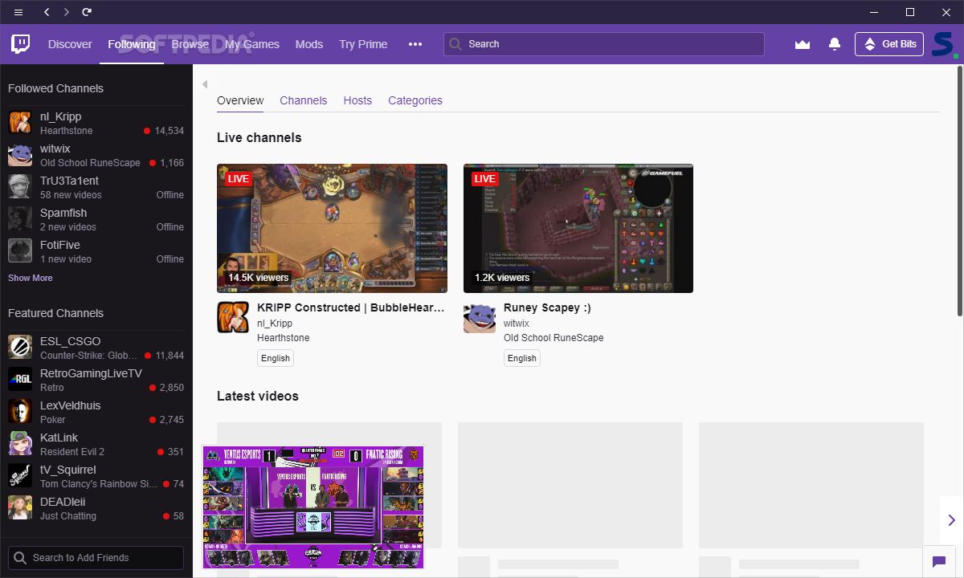Click ESL_CSGO channel logo
Screen dimensions: 964x578
click(x=20, y=348)
